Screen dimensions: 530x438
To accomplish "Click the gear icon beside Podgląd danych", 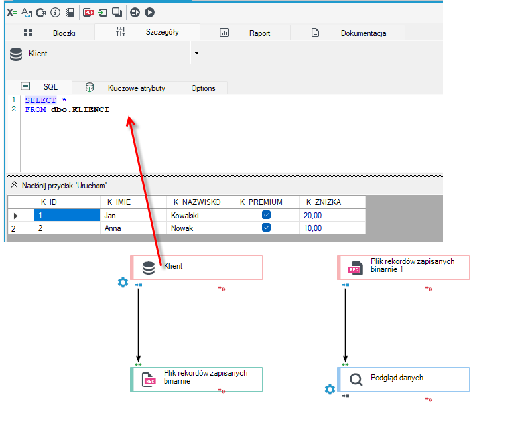I will click(x=330, y=389).
